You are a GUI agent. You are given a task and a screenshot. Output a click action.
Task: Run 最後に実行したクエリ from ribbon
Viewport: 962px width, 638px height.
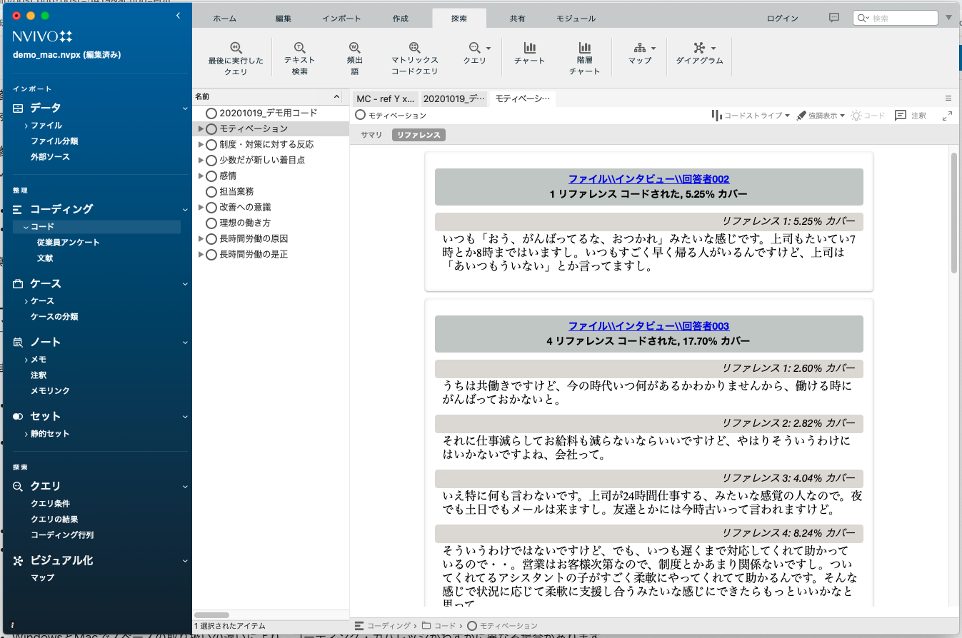[236, 49]
